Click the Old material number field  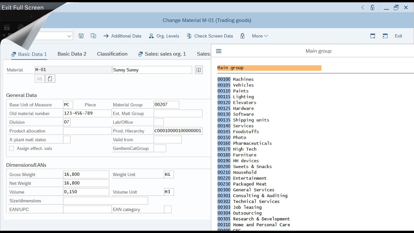[87, 113]
